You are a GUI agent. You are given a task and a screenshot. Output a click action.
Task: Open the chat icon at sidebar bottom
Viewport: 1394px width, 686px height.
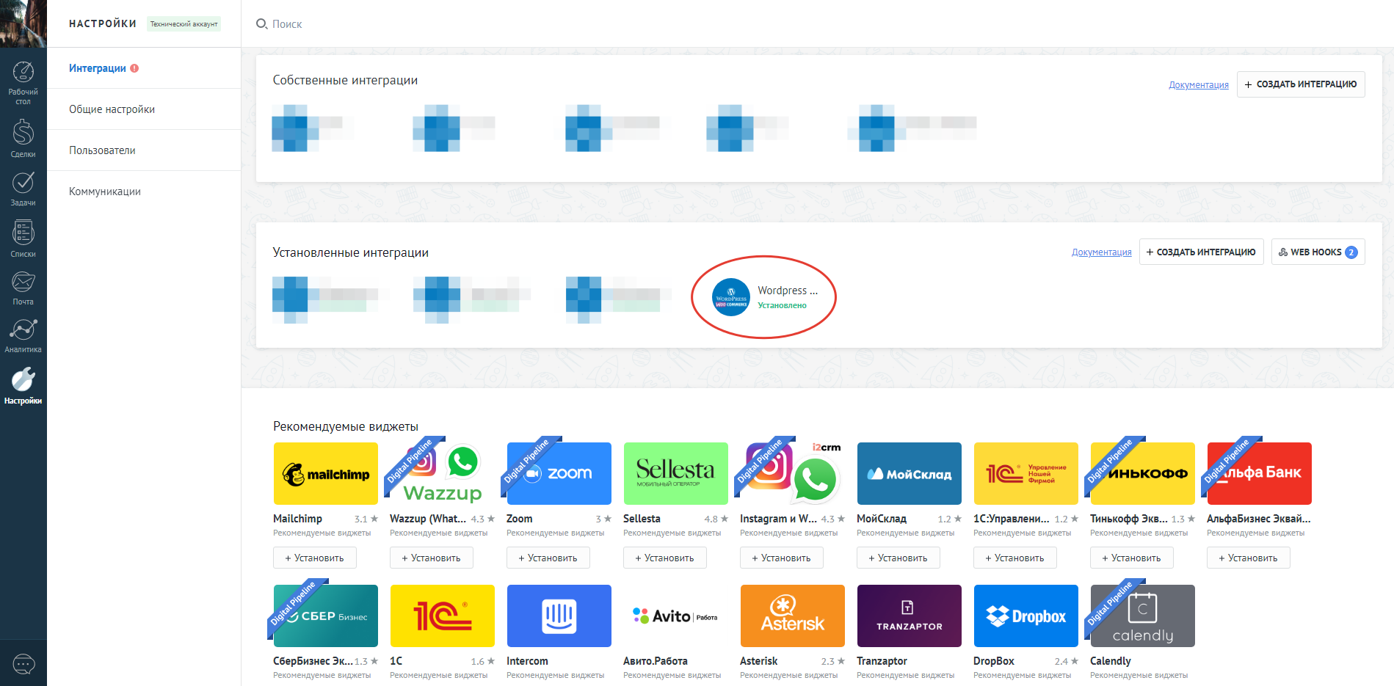pyautogui.click(x=23, y=664)
